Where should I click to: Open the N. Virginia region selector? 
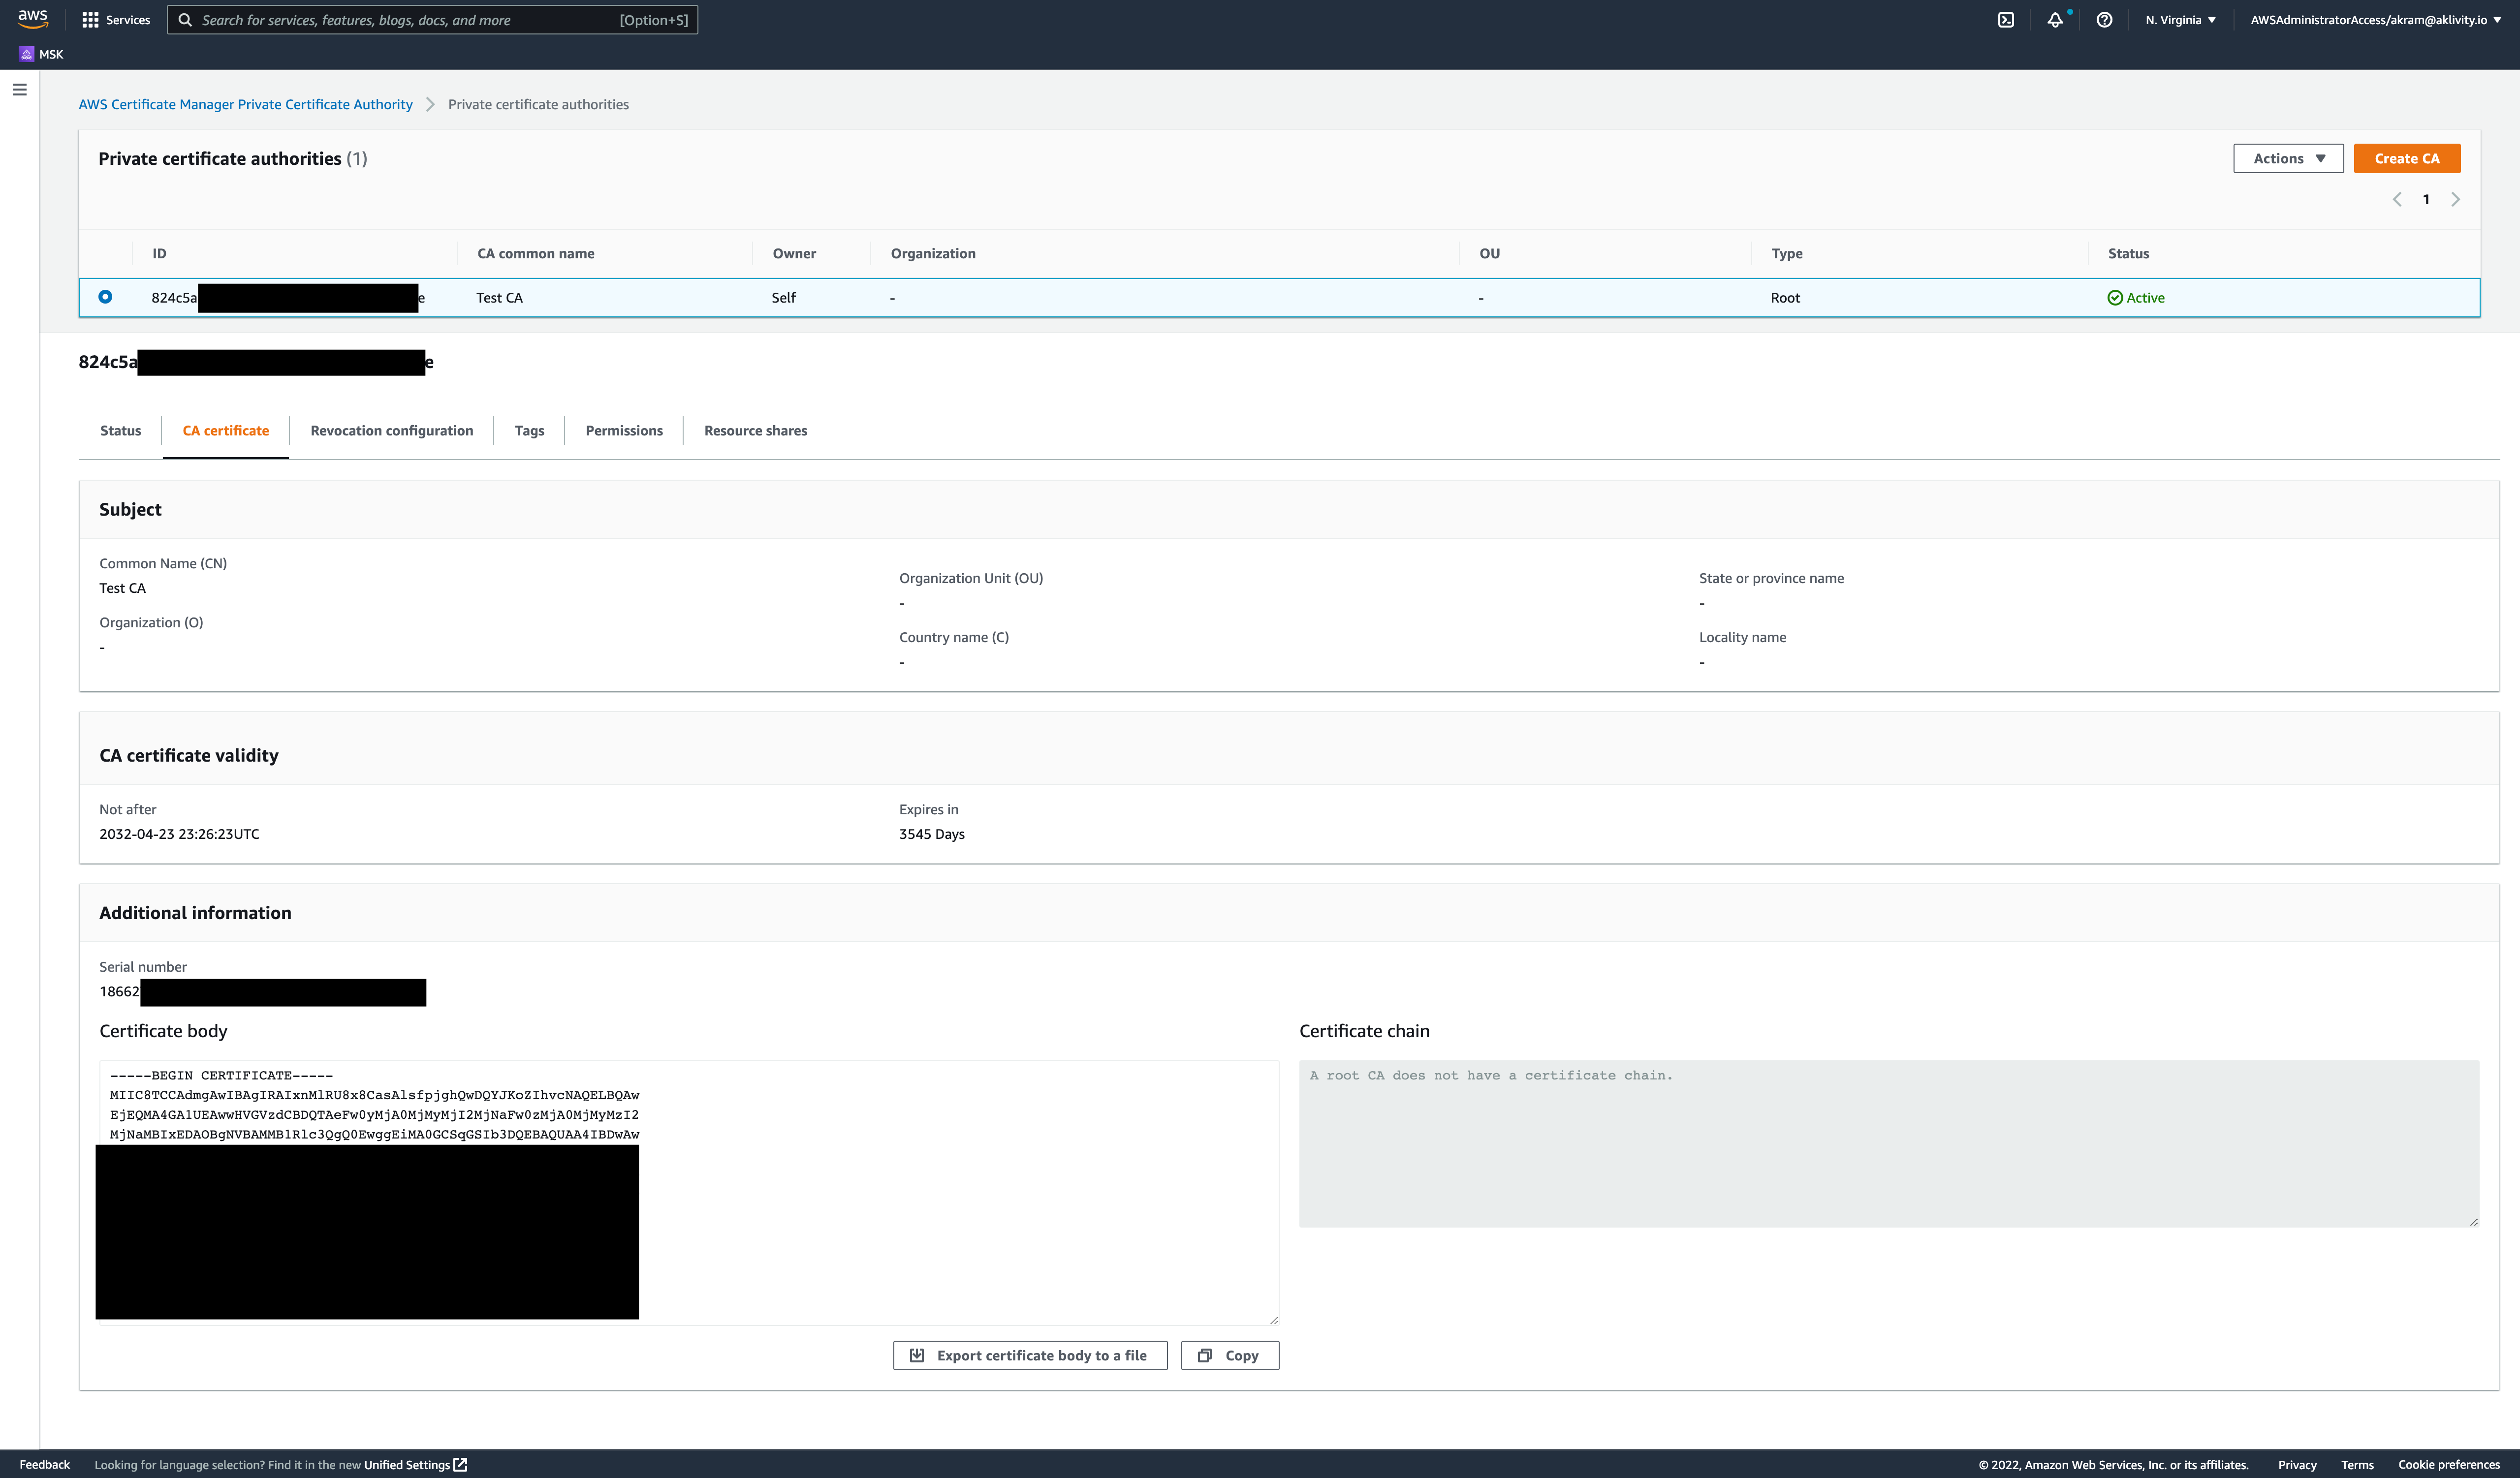[x=2179, y=19]
